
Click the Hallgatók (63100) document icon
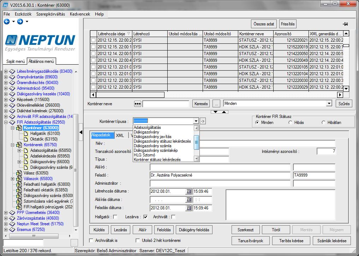[x=26, y=133]
